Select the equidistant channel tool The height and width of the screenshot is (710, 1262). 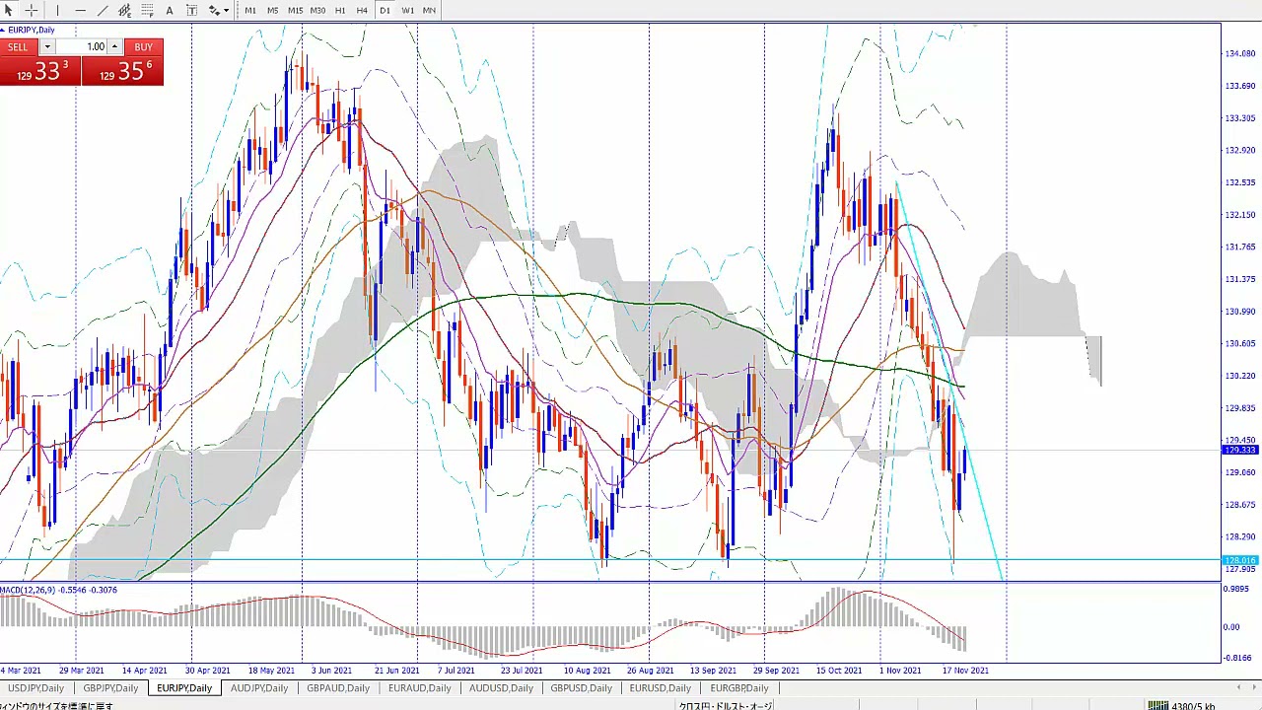point(125,10)
